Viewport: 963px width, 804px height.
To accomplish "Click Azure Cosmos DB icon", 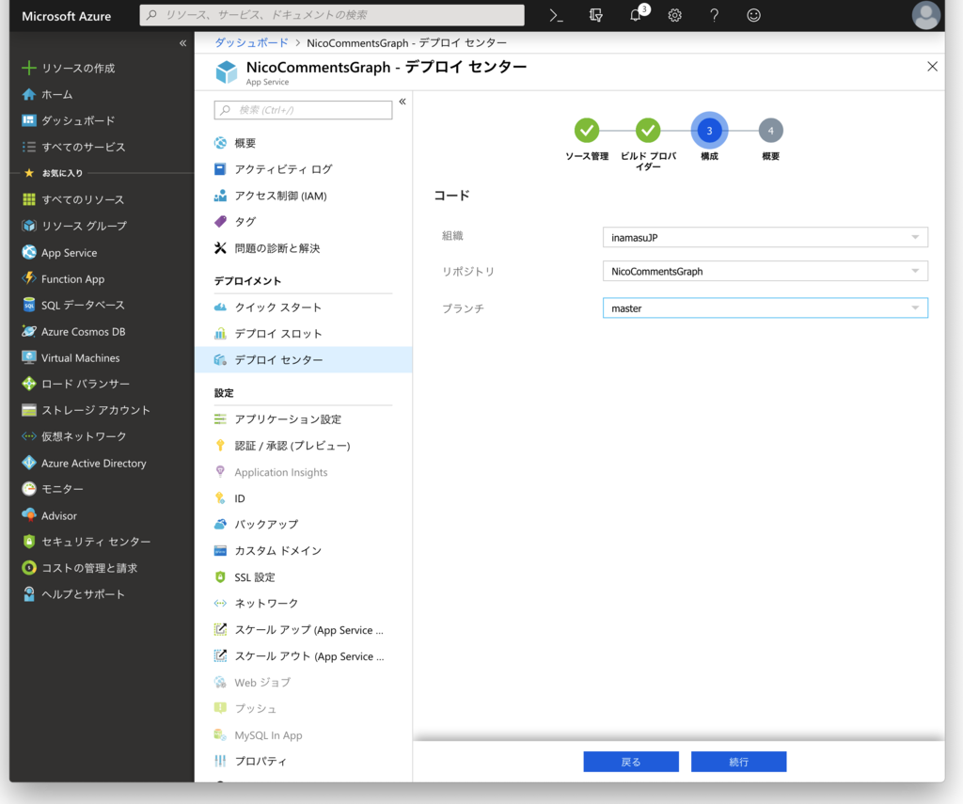I will point(29,331).
